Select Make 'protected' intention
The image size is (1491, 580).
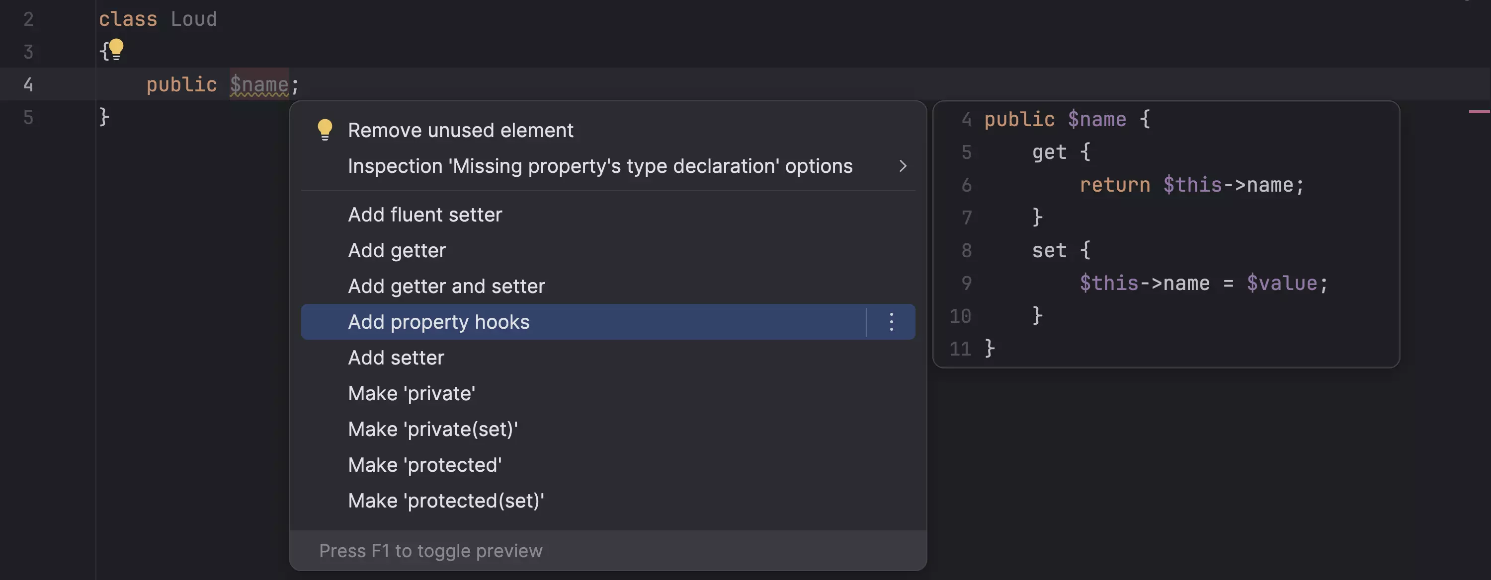pyautogui.click(x=425, y=465)
